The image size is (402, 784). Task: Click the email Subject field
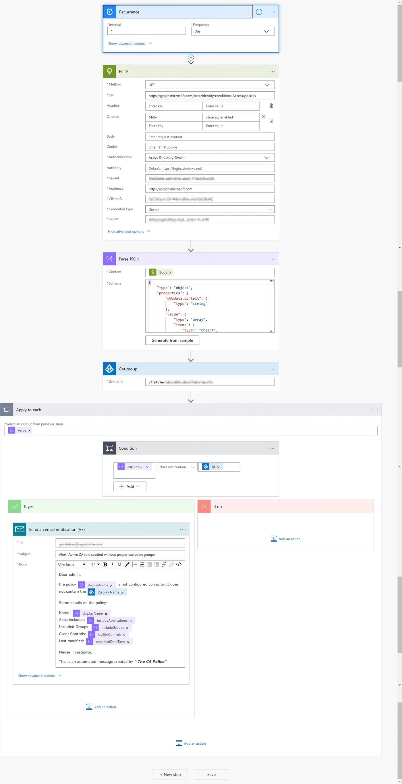point(120,554)
